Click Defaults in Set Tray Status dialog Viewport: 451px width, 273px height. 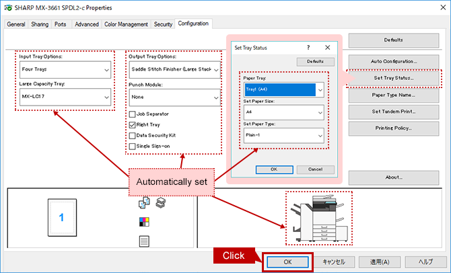point(316,61)
